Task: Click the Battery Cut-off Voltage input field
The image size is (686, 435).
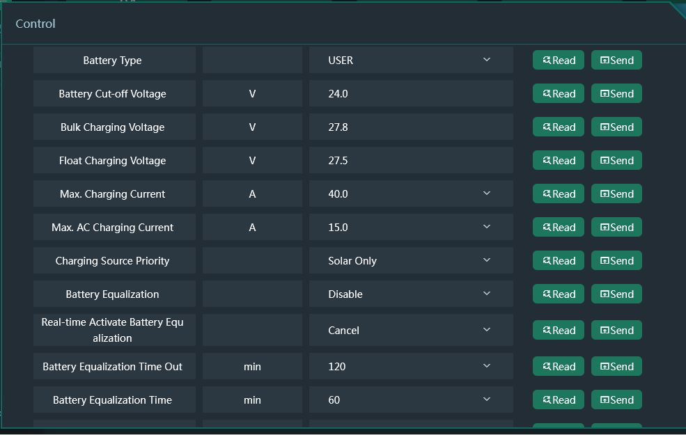Action: (x=411, y=94)
